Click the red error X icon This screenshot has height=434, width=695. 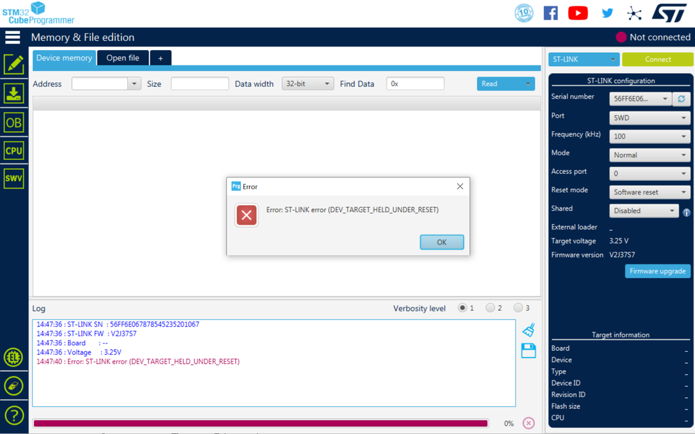pyautogui.click(x=247, y=215)
